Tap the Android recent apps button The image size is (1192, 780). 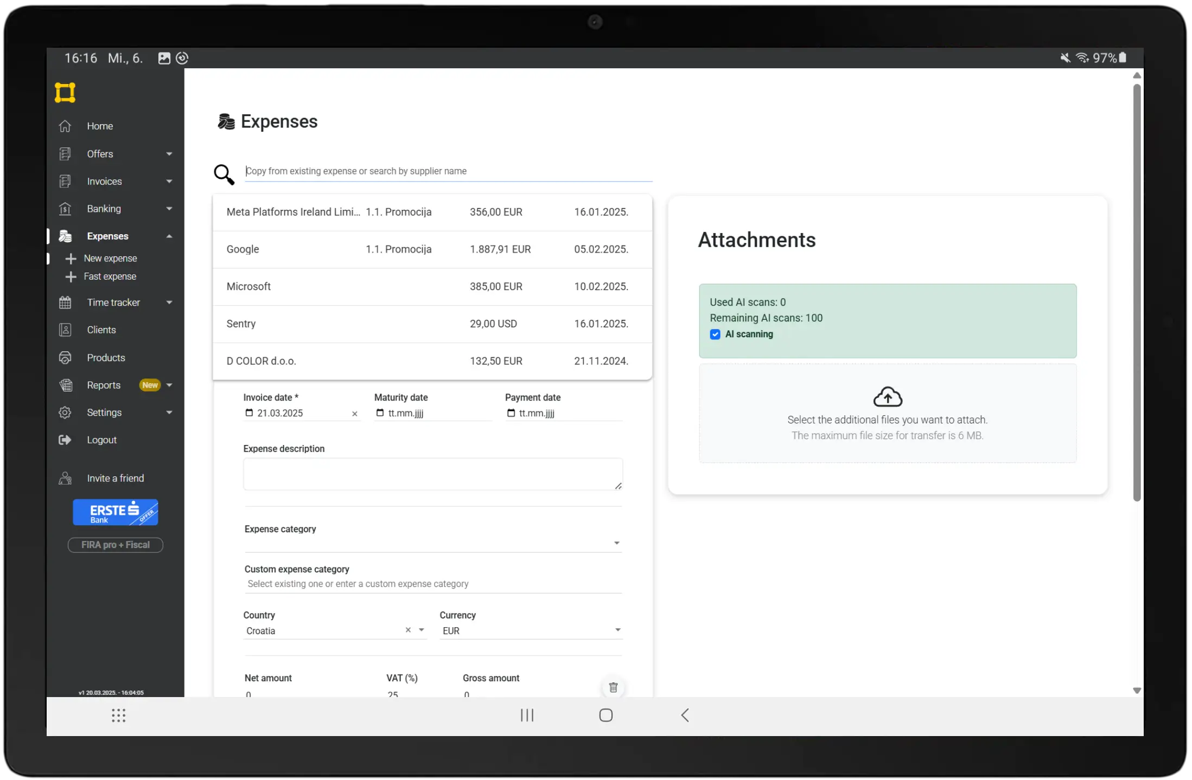(527, 715)
